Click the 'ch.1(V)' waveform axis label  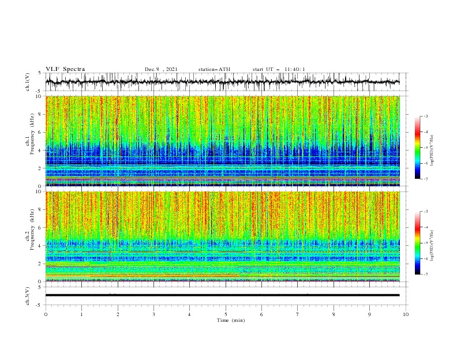28,82
